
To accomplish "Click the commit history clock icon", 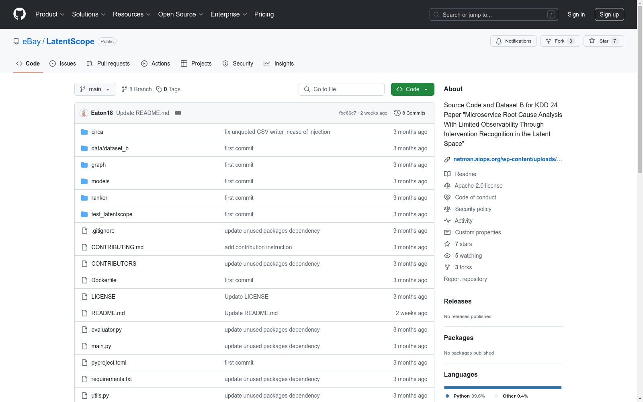I will (397, 113).
